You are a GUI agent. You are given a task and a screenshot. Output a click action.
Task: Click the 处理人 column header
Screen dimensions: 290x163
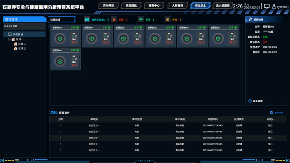(270, 119)
